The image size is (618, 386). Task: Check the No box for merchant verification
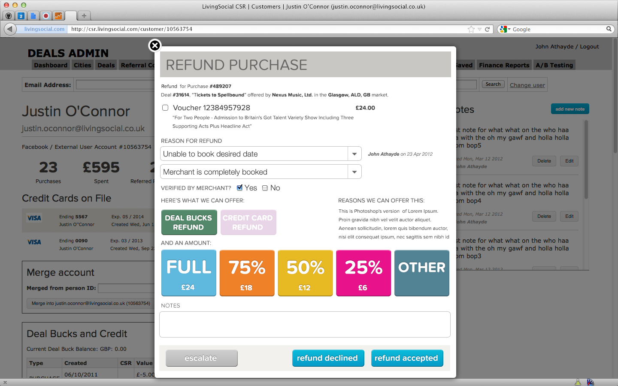coord(265,188)
